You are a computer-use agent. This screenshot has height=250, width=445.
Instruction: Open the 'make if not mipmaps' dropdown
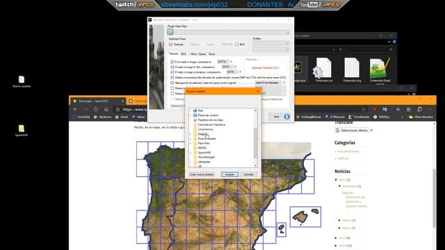pos(284,83)
